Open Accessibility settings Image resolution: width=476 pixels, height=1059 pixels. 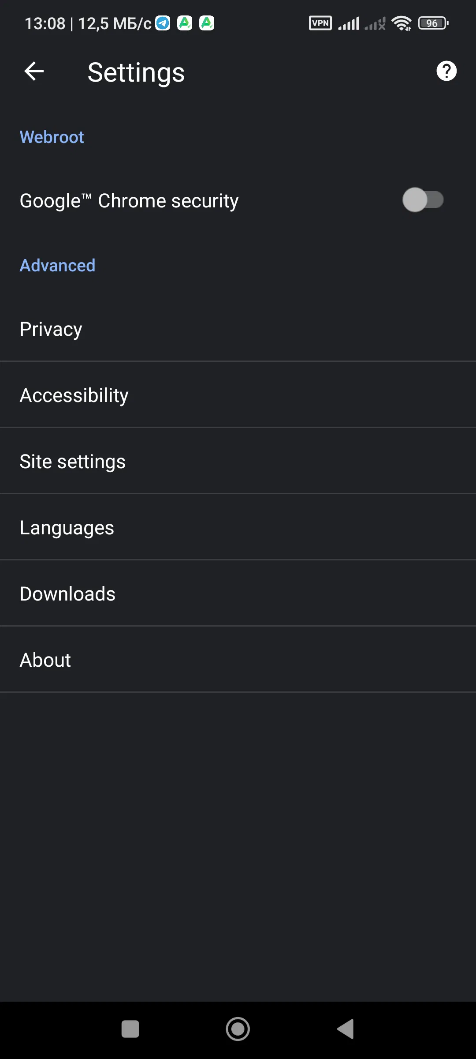point(74,395)
